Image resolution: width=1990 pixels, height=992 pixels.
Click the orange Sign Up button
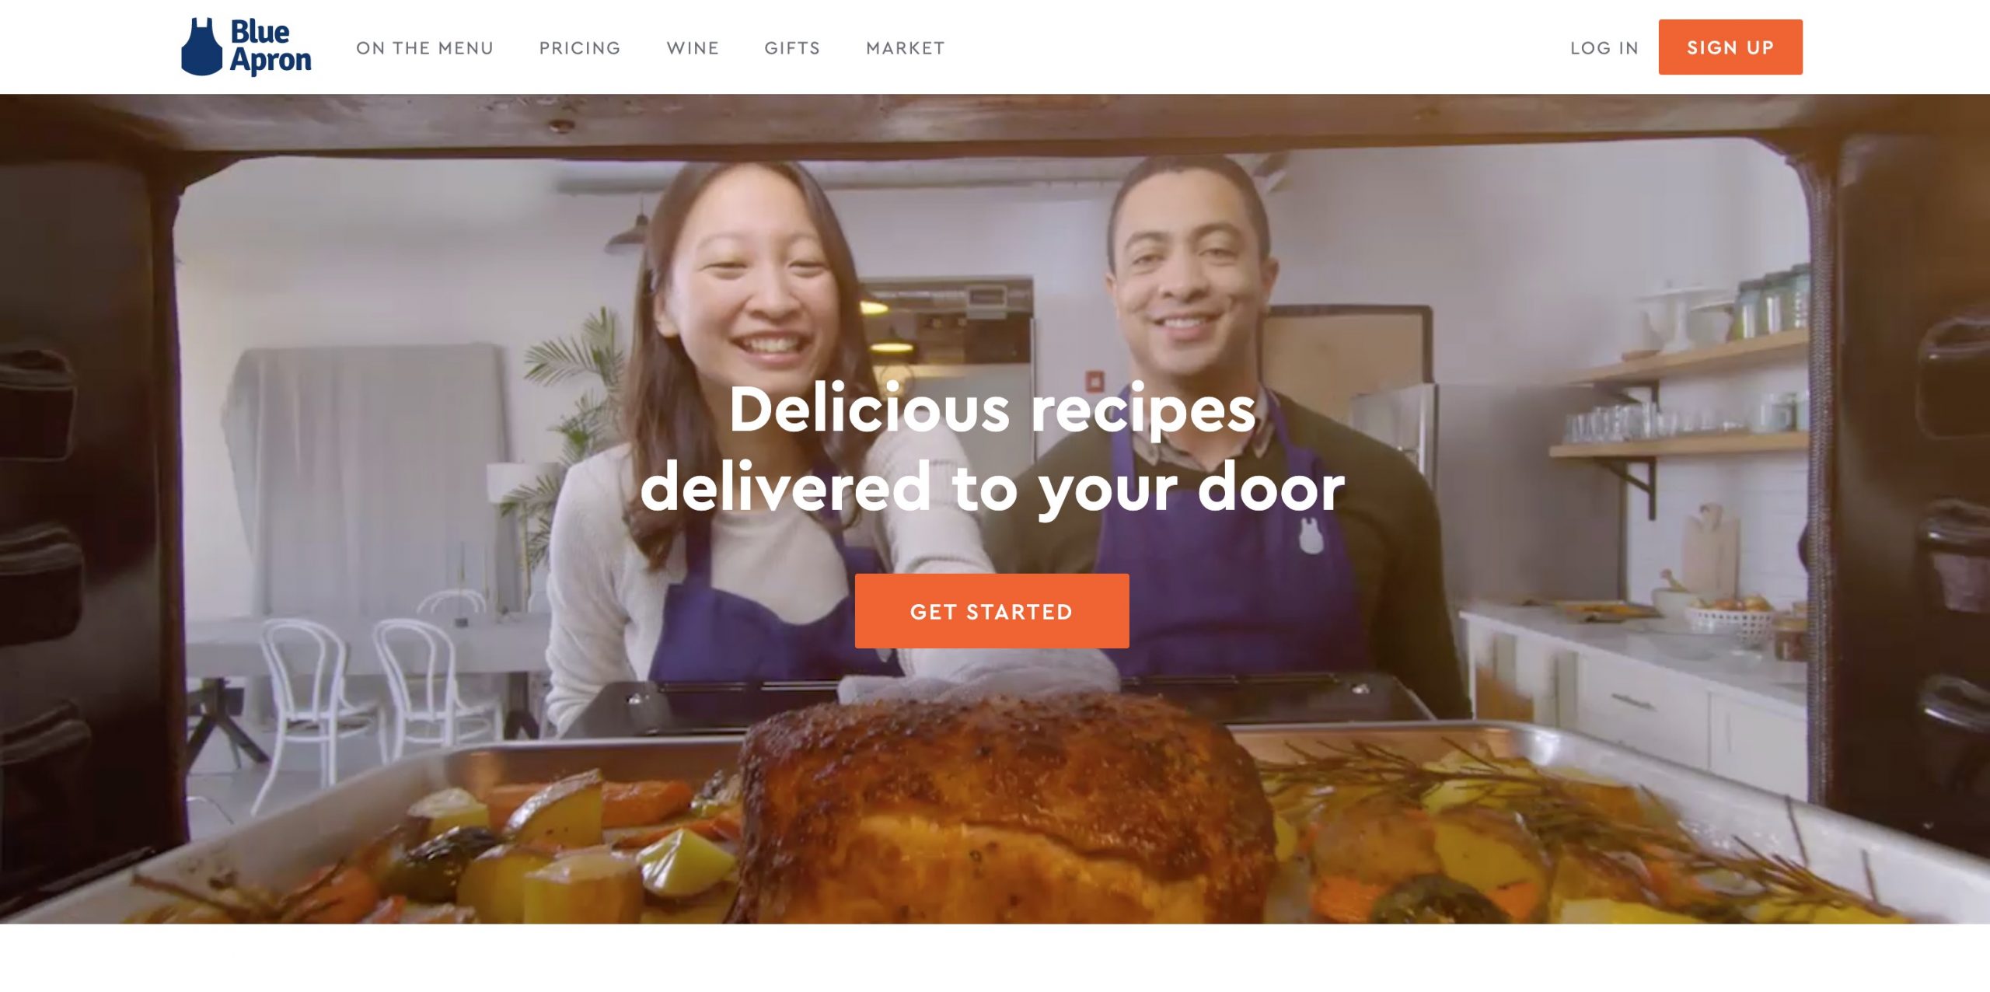[x=1730, y=47]
